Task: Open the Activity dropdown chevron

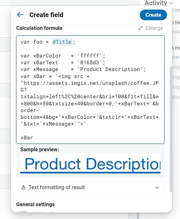Action: coord(171,3)
